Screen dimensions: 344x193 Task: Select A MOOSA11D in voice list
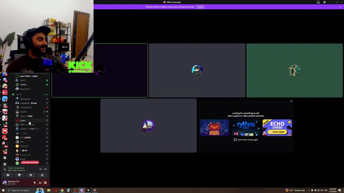click(31, 107)
